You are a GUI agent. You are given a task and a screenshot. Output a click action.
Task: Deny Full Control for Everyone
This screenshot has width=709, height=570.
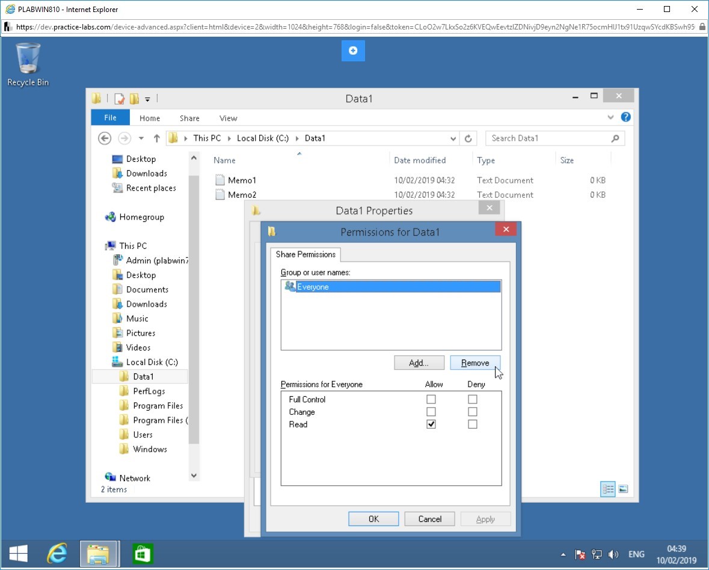tap(473, 399)
